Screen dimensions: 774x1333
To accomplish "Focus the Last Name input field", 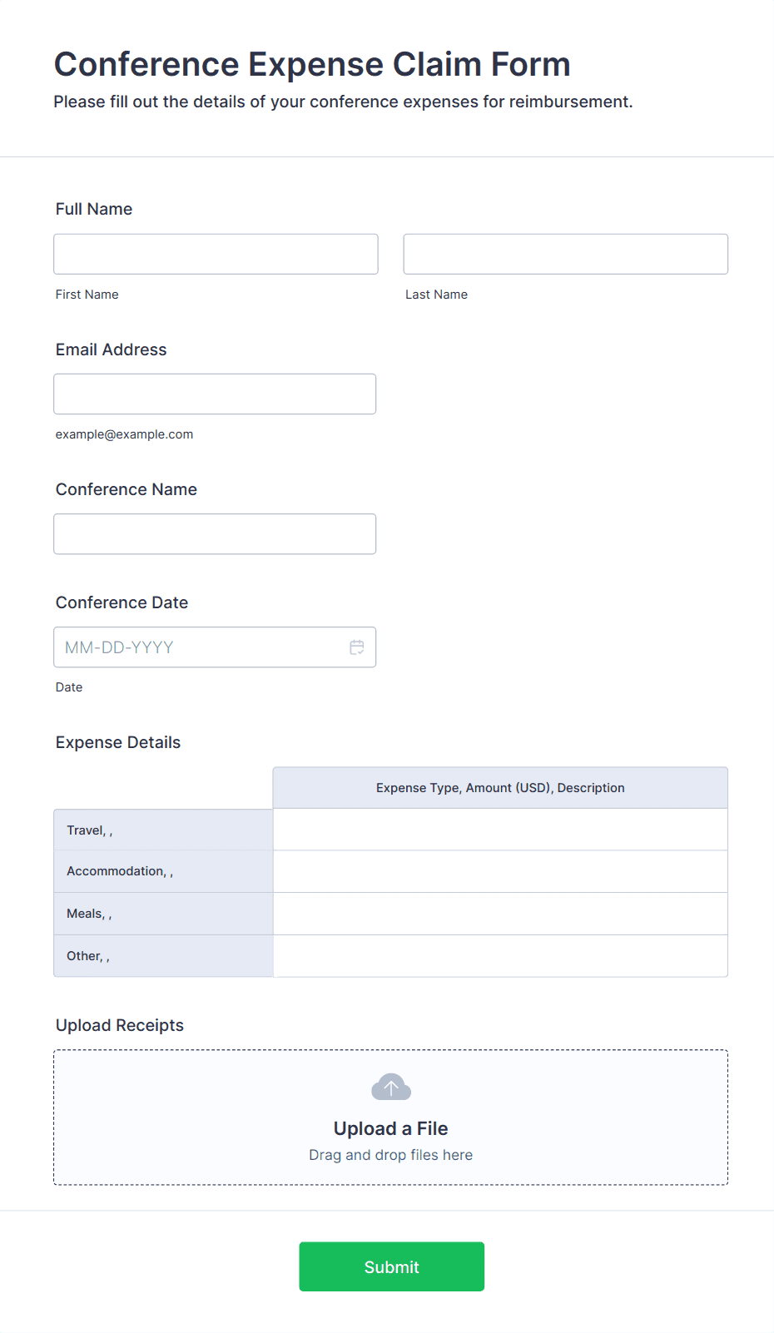I will point(566,254).
